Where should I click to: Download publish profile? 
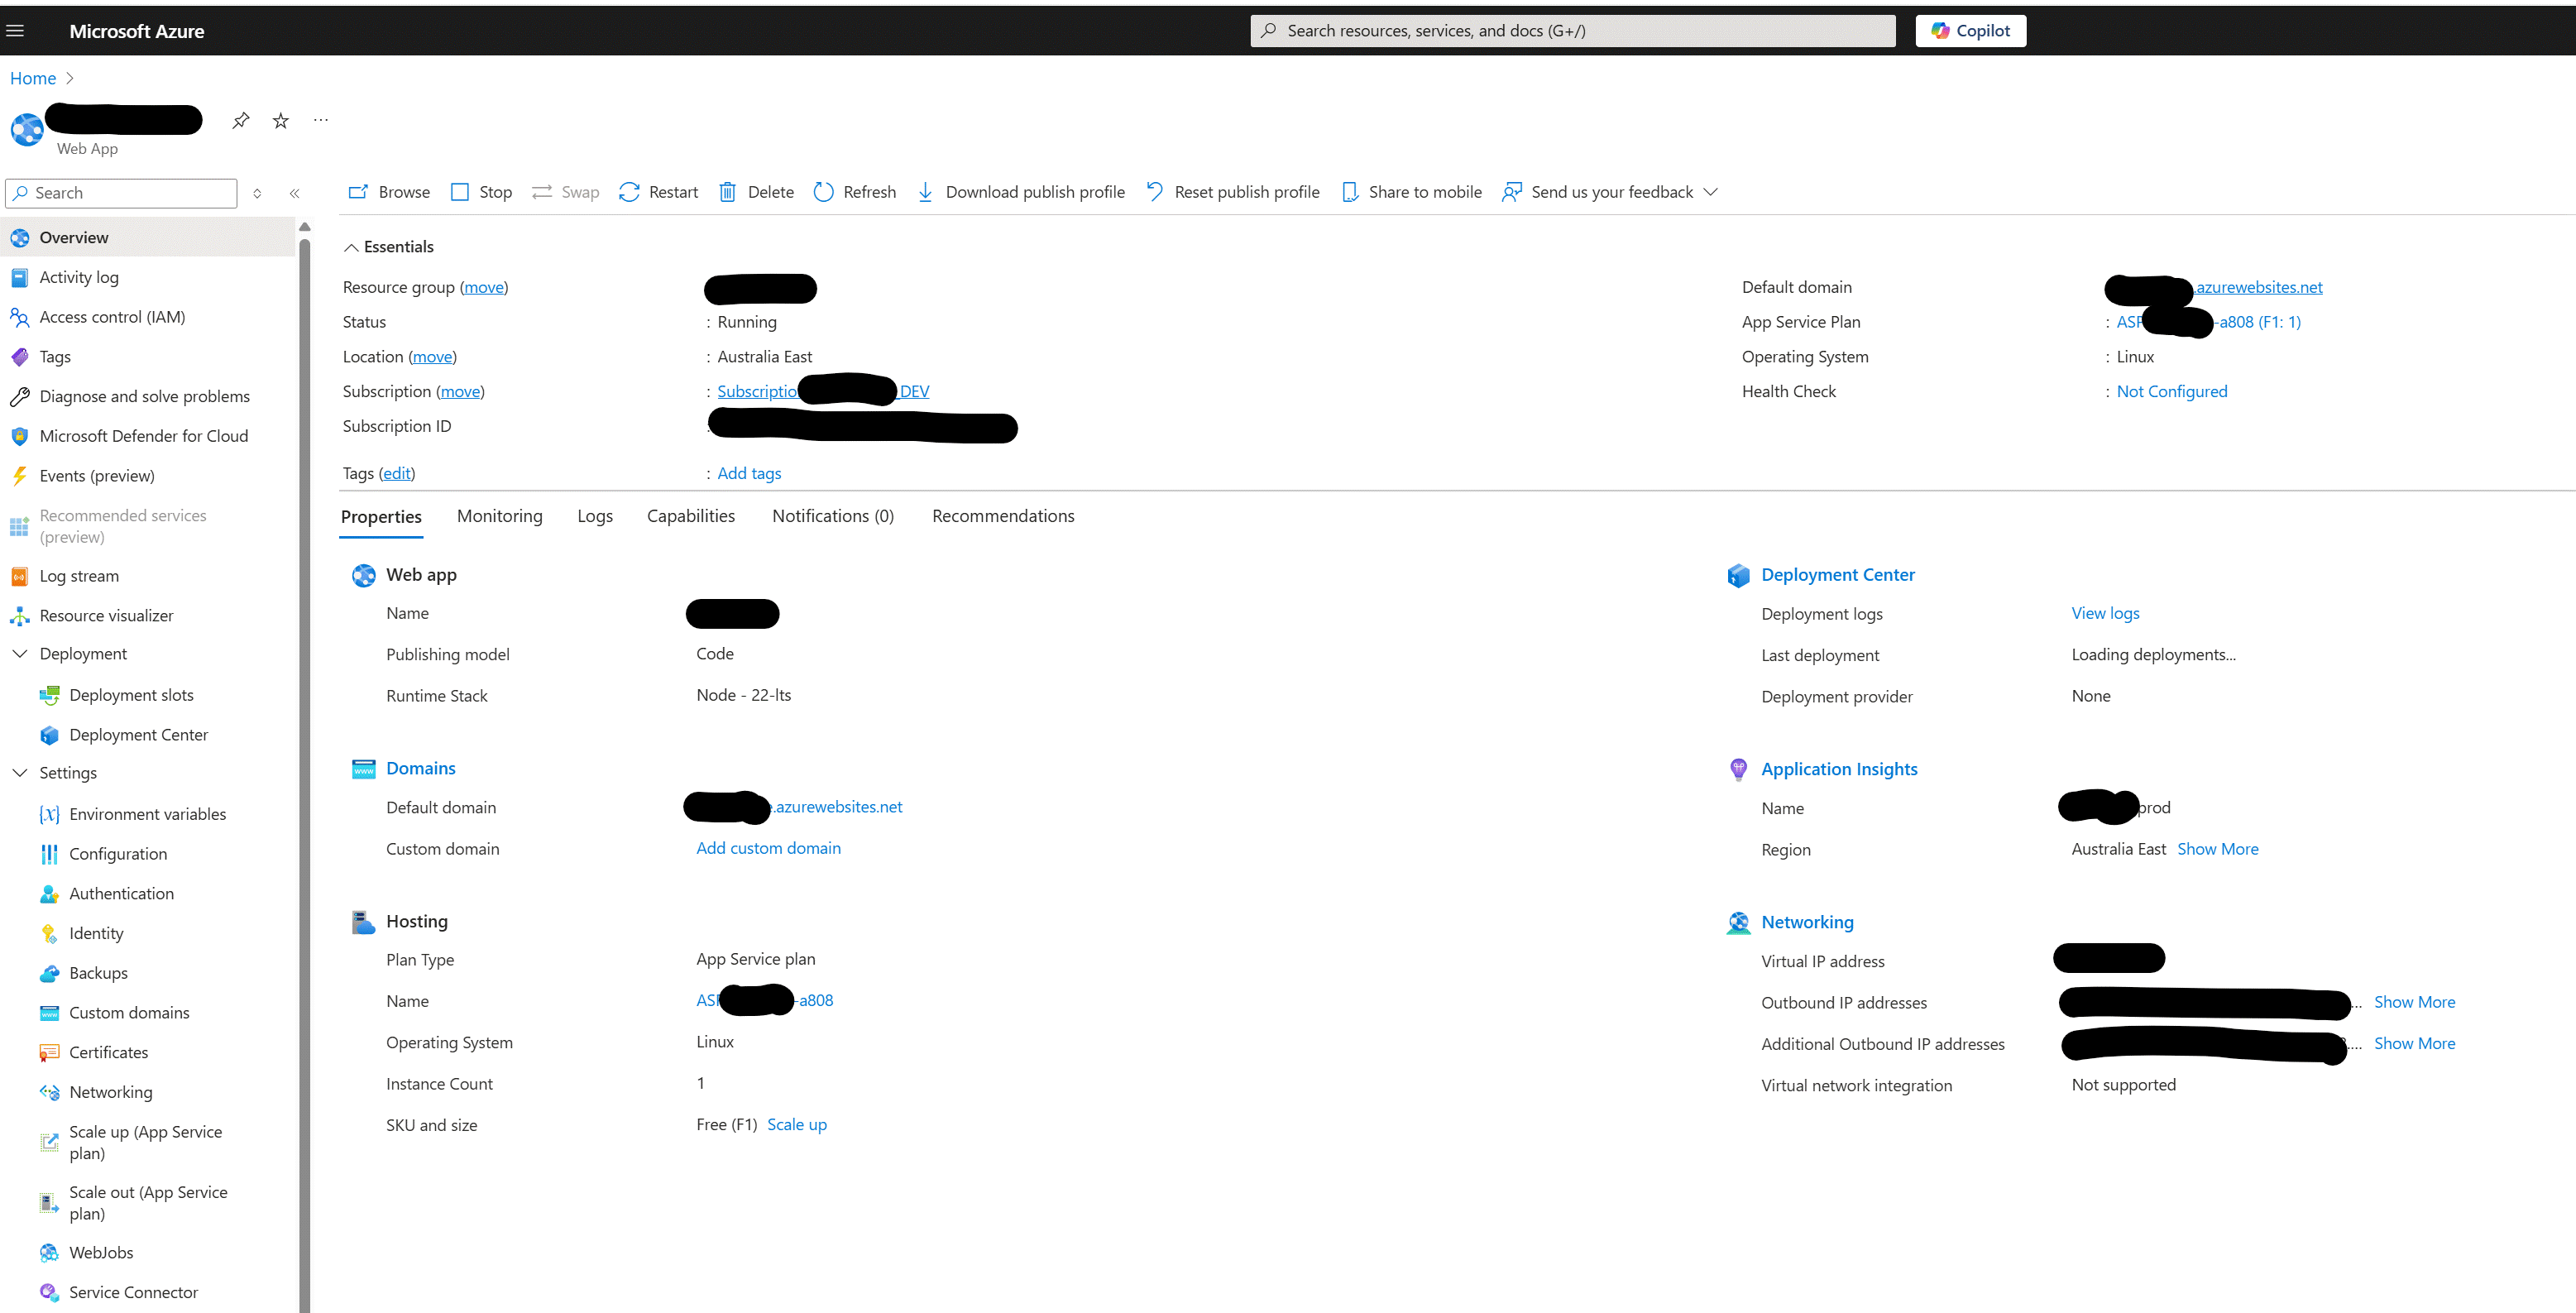1021,192
